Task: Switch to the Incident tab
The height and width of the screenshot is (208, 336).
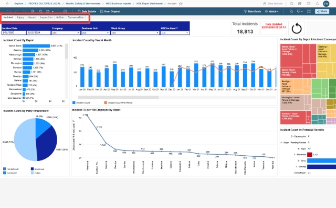Action: pyautogui.click(x=8, y=17)
